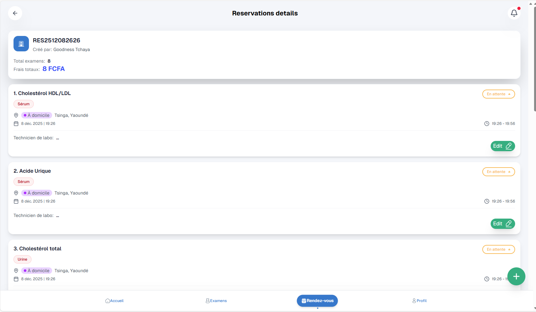Screen dimensions: 536x312
Task: Open En attente status dropdown for Acide Urique
Action: coord(498,172)
